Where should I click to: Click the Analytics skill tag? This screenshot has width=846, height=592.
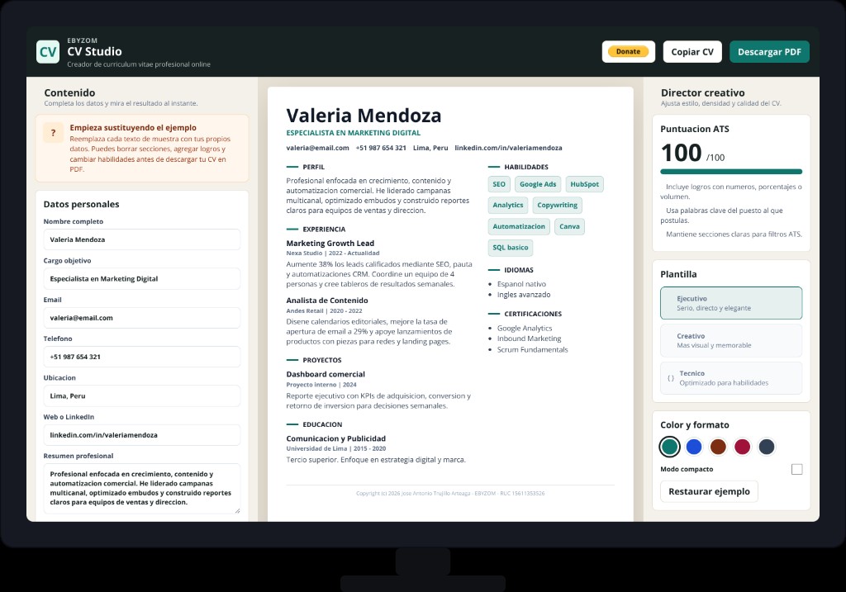point(508,206)
